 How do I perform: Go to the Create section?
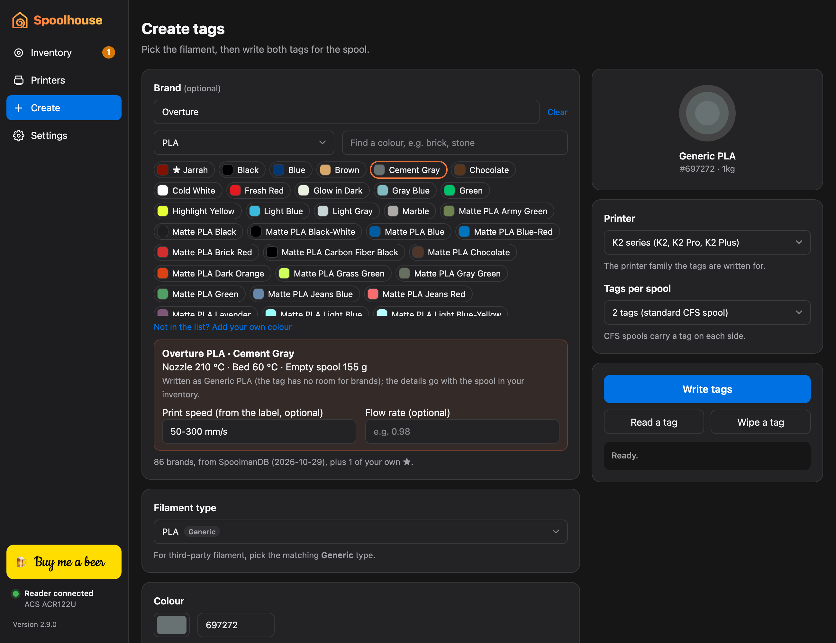[x=64, y=108]
